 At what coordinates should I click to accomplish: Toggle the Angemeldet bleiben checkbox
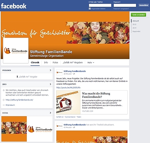90,9
